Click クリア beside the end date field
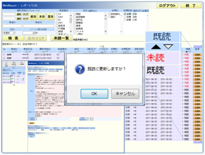 click(25, 19)
